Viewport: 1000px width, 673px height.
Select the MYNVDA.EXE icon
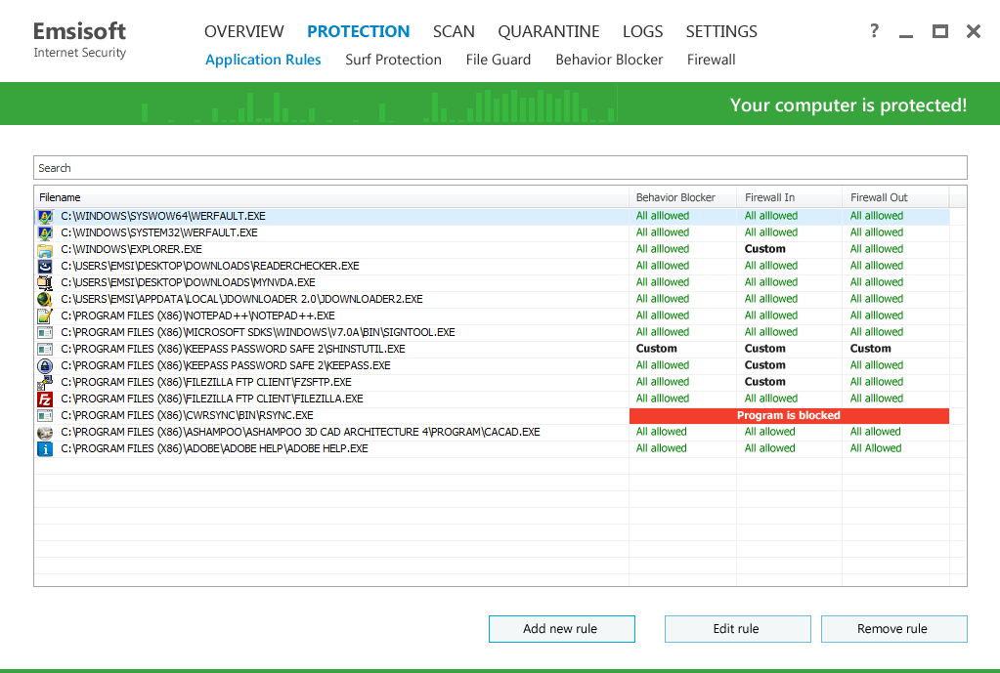tap(44, 281)
